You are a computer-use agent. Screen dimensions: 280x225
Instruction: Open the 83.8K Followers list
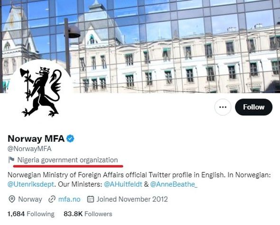coord(88,214)
